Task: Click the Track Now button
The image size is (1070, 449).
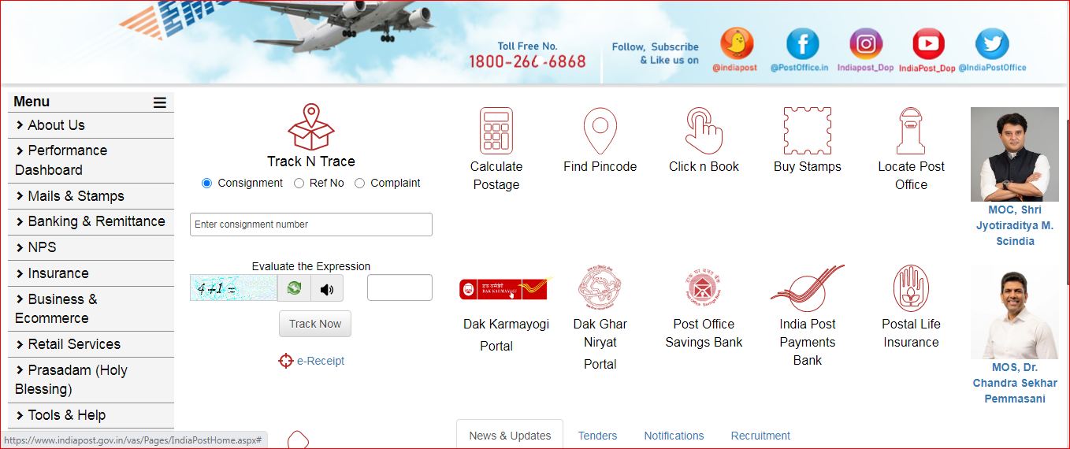Action: click(x=315, y=324)
